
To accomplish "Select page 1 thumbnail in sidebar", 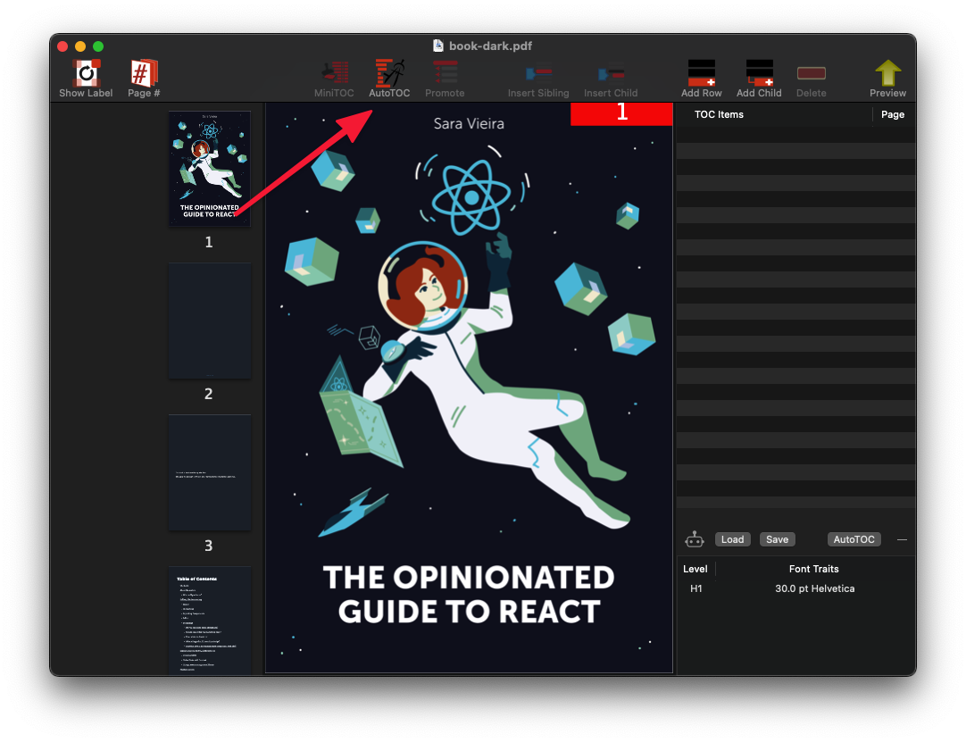I will click(210, 168).
